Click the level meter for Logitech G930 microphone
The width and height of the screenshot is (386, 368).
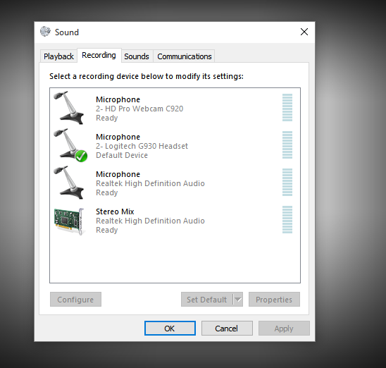pyautogui.click(x=287, y=145)
